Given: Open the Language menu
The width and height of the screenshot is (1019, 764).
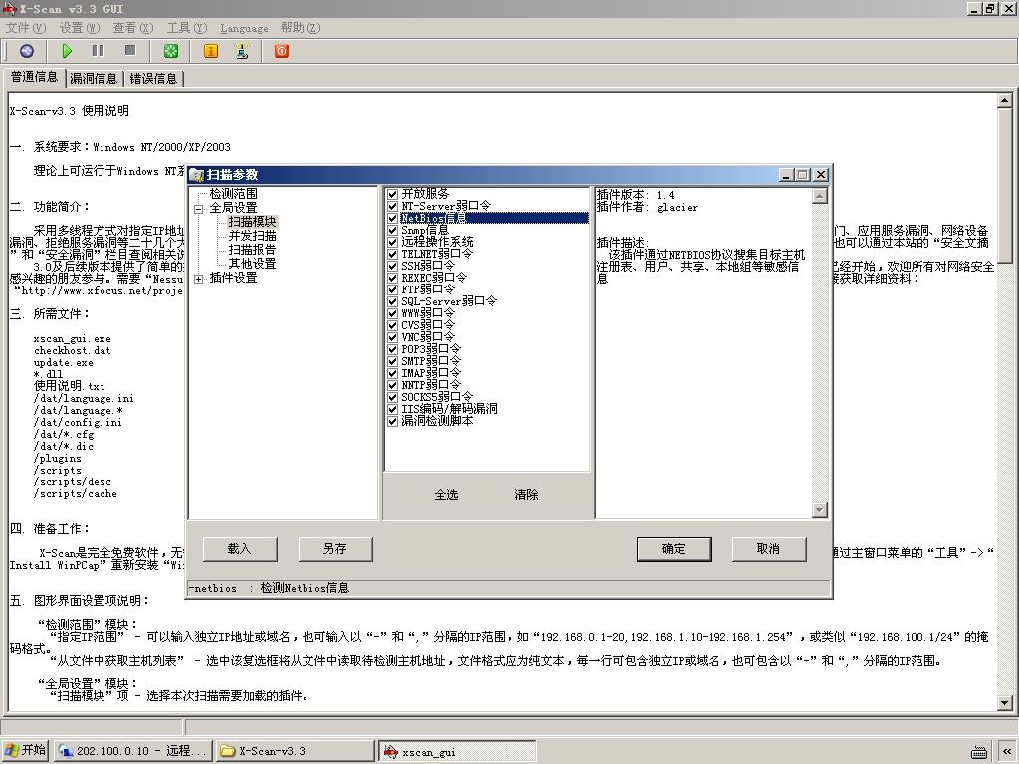Looking at the screenshot, I should click(244, 28).
